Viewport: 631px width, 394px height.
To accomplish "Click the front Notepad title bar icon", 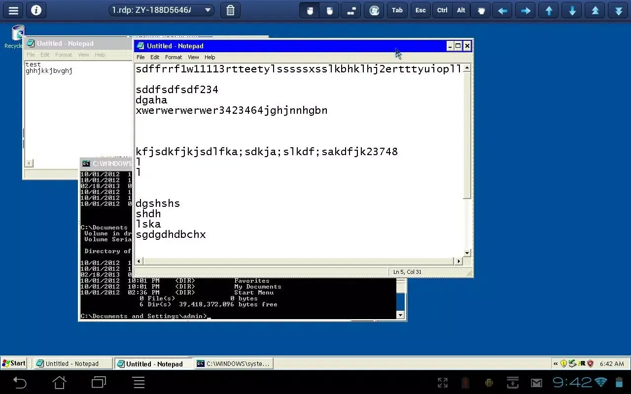I will click(x=140, y=46).
